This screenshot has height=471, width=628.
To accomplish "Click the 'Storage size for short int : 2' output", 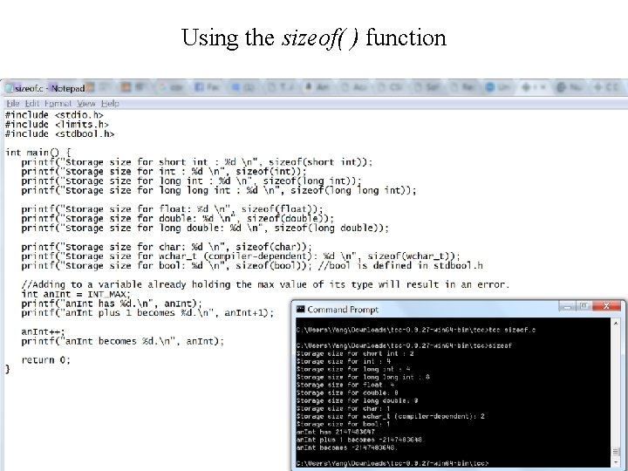I will [355, 353].
